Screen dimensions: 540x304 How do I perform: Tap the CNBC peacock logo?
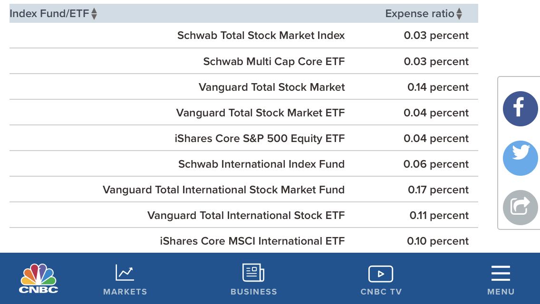tap(39, 278)
